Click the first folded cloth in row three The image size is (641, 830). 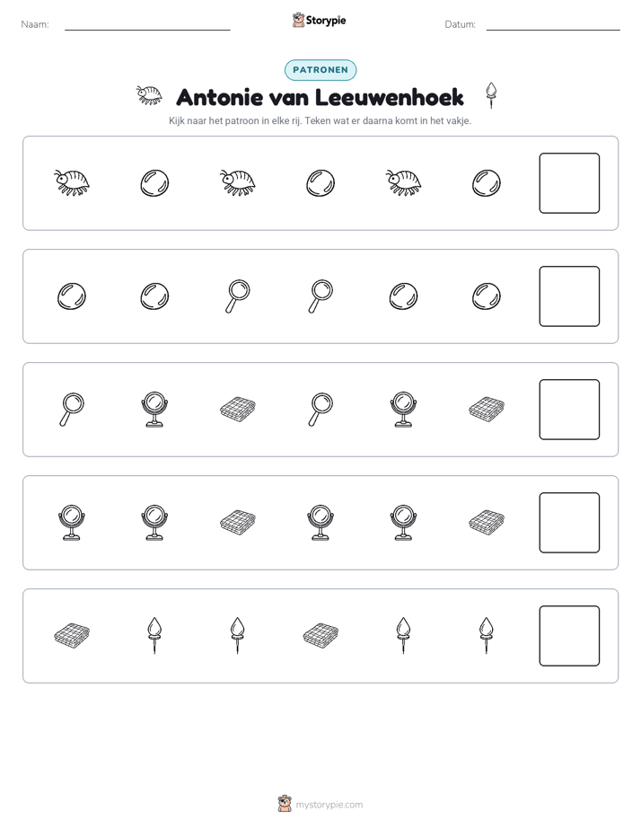pos(238,410)
